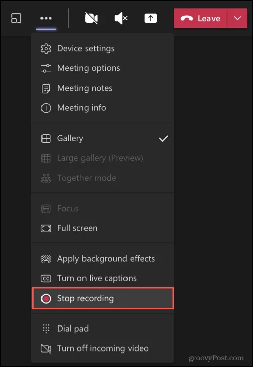This screenshot has height=367, width=253.
Task: Show Meeting info label
Action: pos(81,108)
